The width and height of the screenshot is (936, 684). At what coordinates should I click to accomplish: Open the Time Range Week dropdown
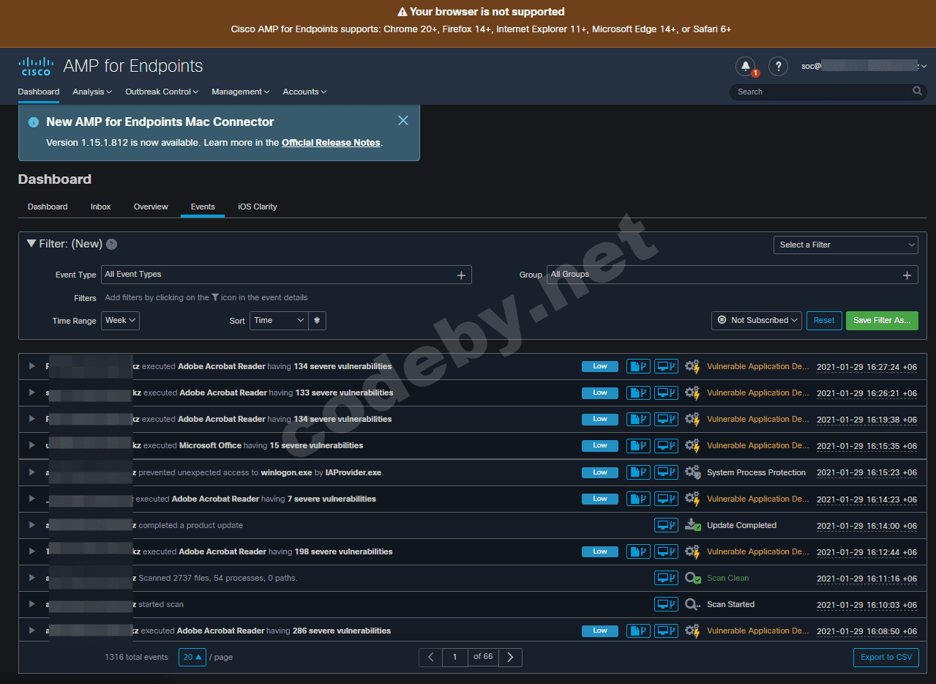[120, 321]
